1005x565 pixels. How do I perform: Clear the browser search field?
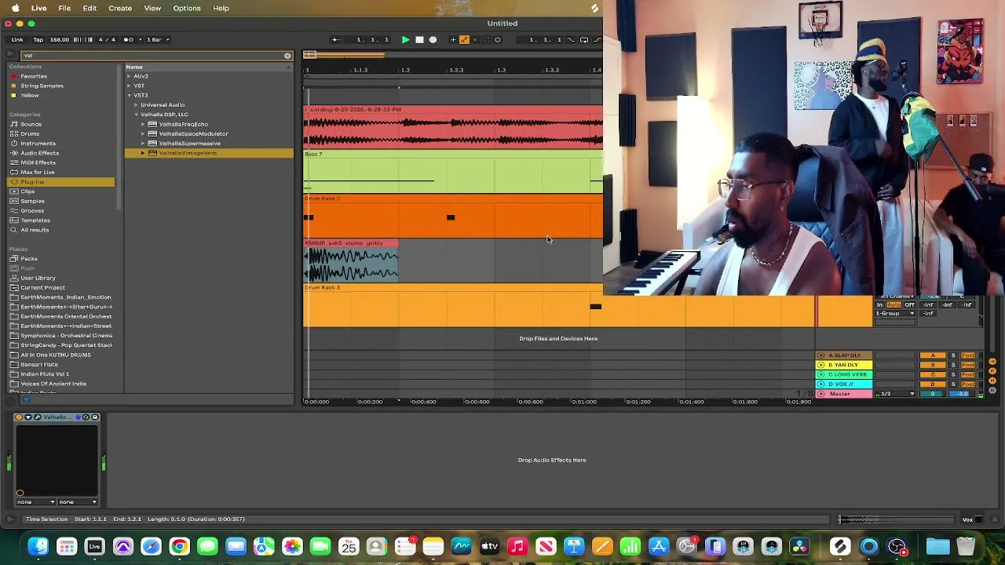287,56
